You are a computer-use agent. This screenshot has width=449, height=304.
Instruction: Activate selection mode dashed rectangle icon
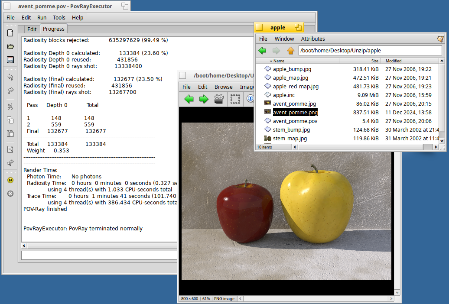pyautogui.click(x=235, y=99)
